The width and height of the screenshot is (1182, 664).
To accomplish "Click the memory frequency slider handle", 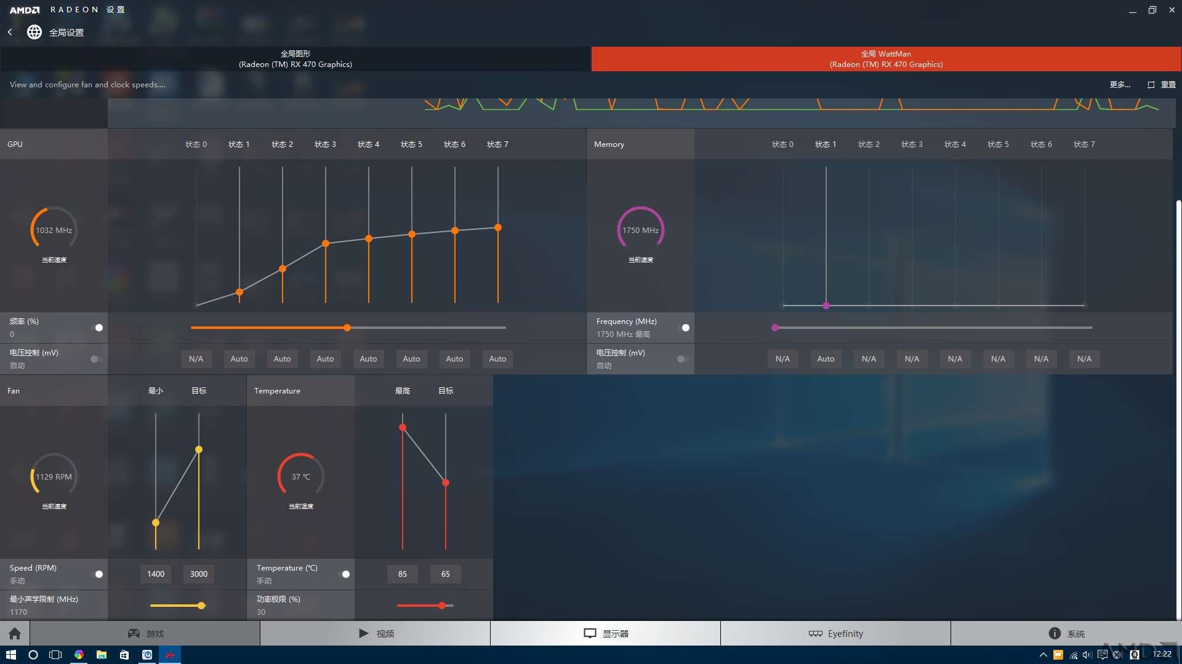I will point(775,328).
